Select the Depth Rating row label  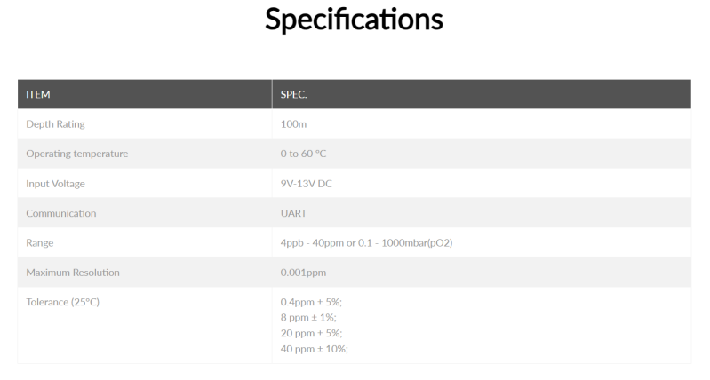55,123
